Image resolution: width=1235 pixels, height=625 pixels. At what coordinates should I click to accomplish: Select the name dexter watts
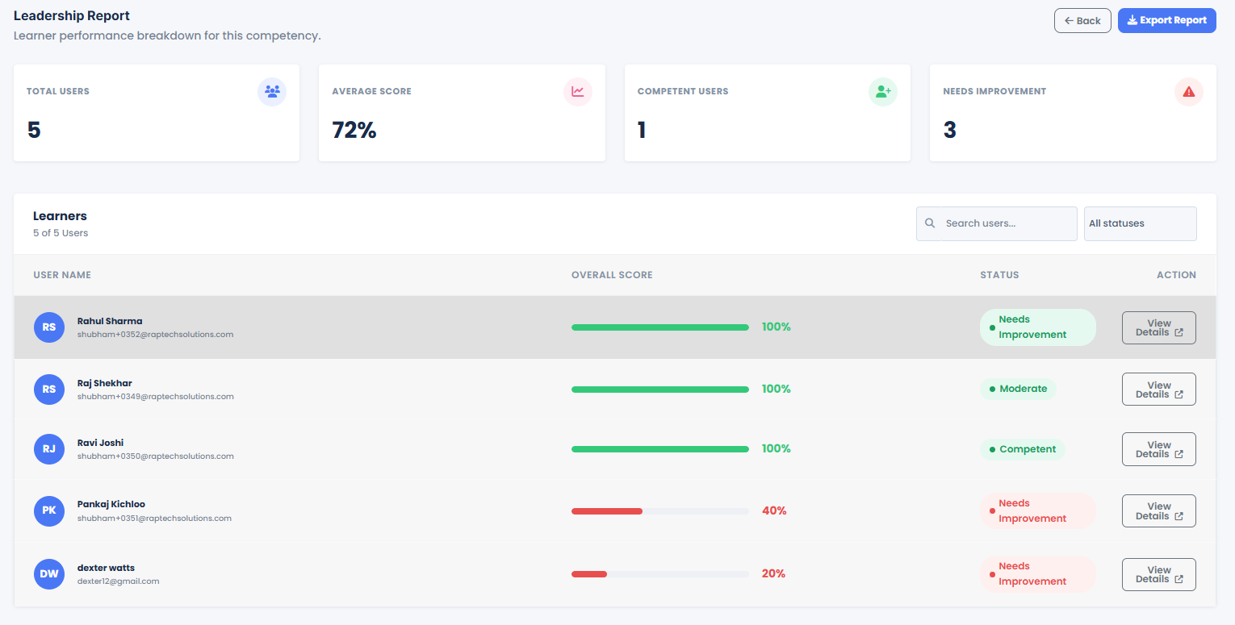(x=106, y=568)
